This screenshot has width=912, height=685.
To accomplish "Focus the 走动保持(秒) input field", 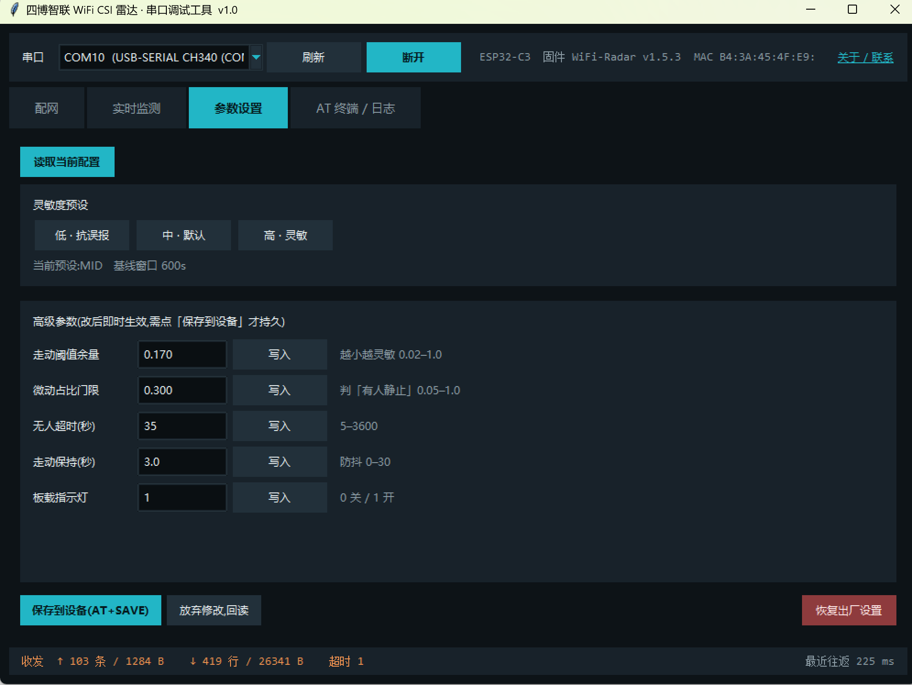I will 182,462.
